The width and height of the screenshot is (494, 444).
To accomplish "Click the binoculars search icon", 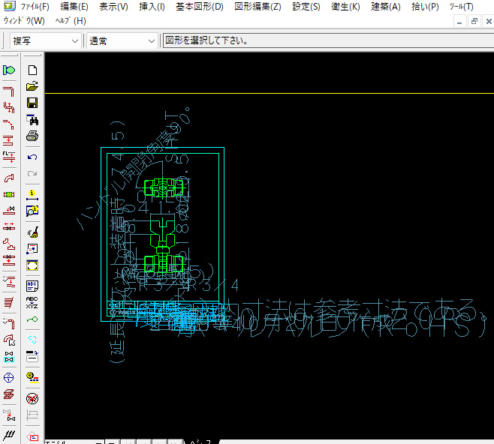I will (x=32, y=119).
